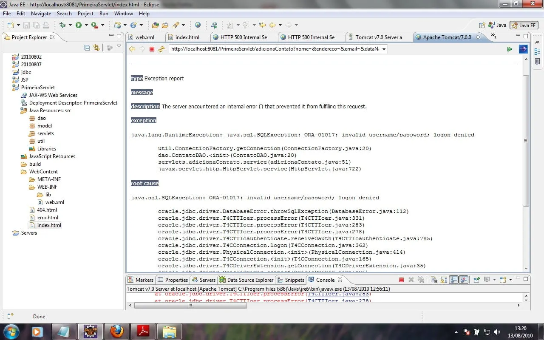Terminate the server from Console red square
Viewport: 544px width, 340px height.
401,280
